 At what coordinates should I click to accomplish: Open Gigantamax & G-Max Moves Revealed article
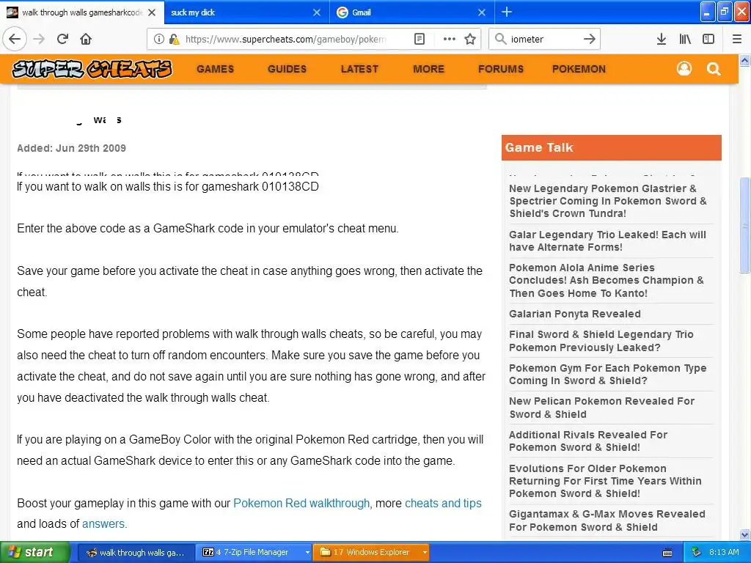[x=607, y=520]
